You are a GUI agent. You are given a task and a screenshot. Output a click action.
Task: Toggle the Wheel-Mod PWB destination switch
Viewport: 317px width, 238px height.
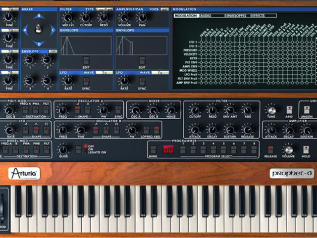point(36,149)
